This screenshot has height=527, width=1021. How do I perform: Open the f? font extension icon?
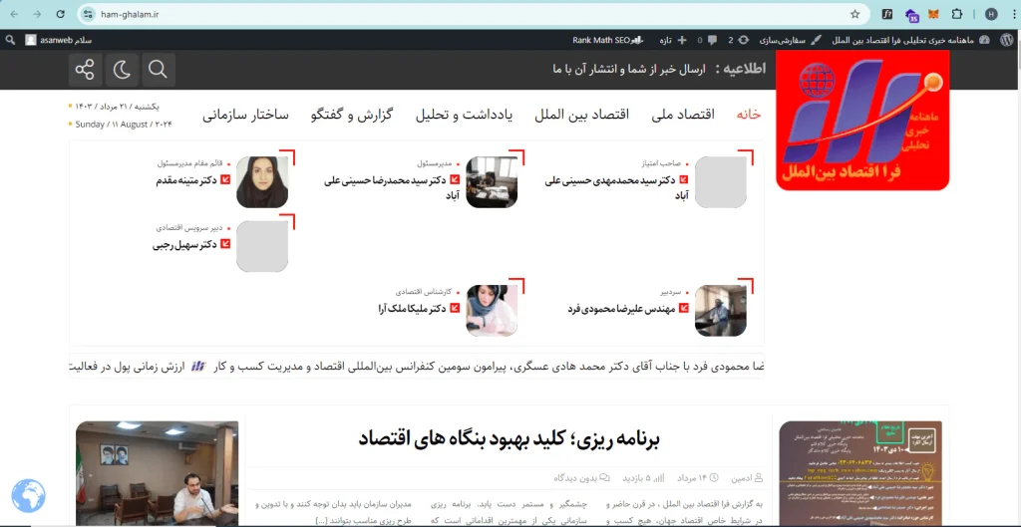(x=886, y=14)
